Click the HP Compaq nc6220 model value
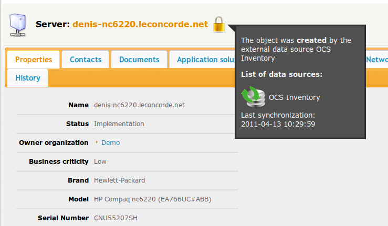Image resolution: width=388 pixels, height=226 pixels. tap(152, 199)
